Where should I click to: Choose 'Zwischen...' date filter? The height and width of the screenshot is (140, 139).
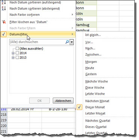93,55
